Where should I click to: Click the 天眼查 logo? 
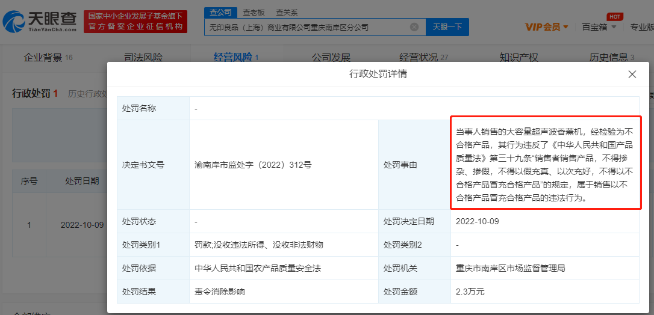coord(40,22)
